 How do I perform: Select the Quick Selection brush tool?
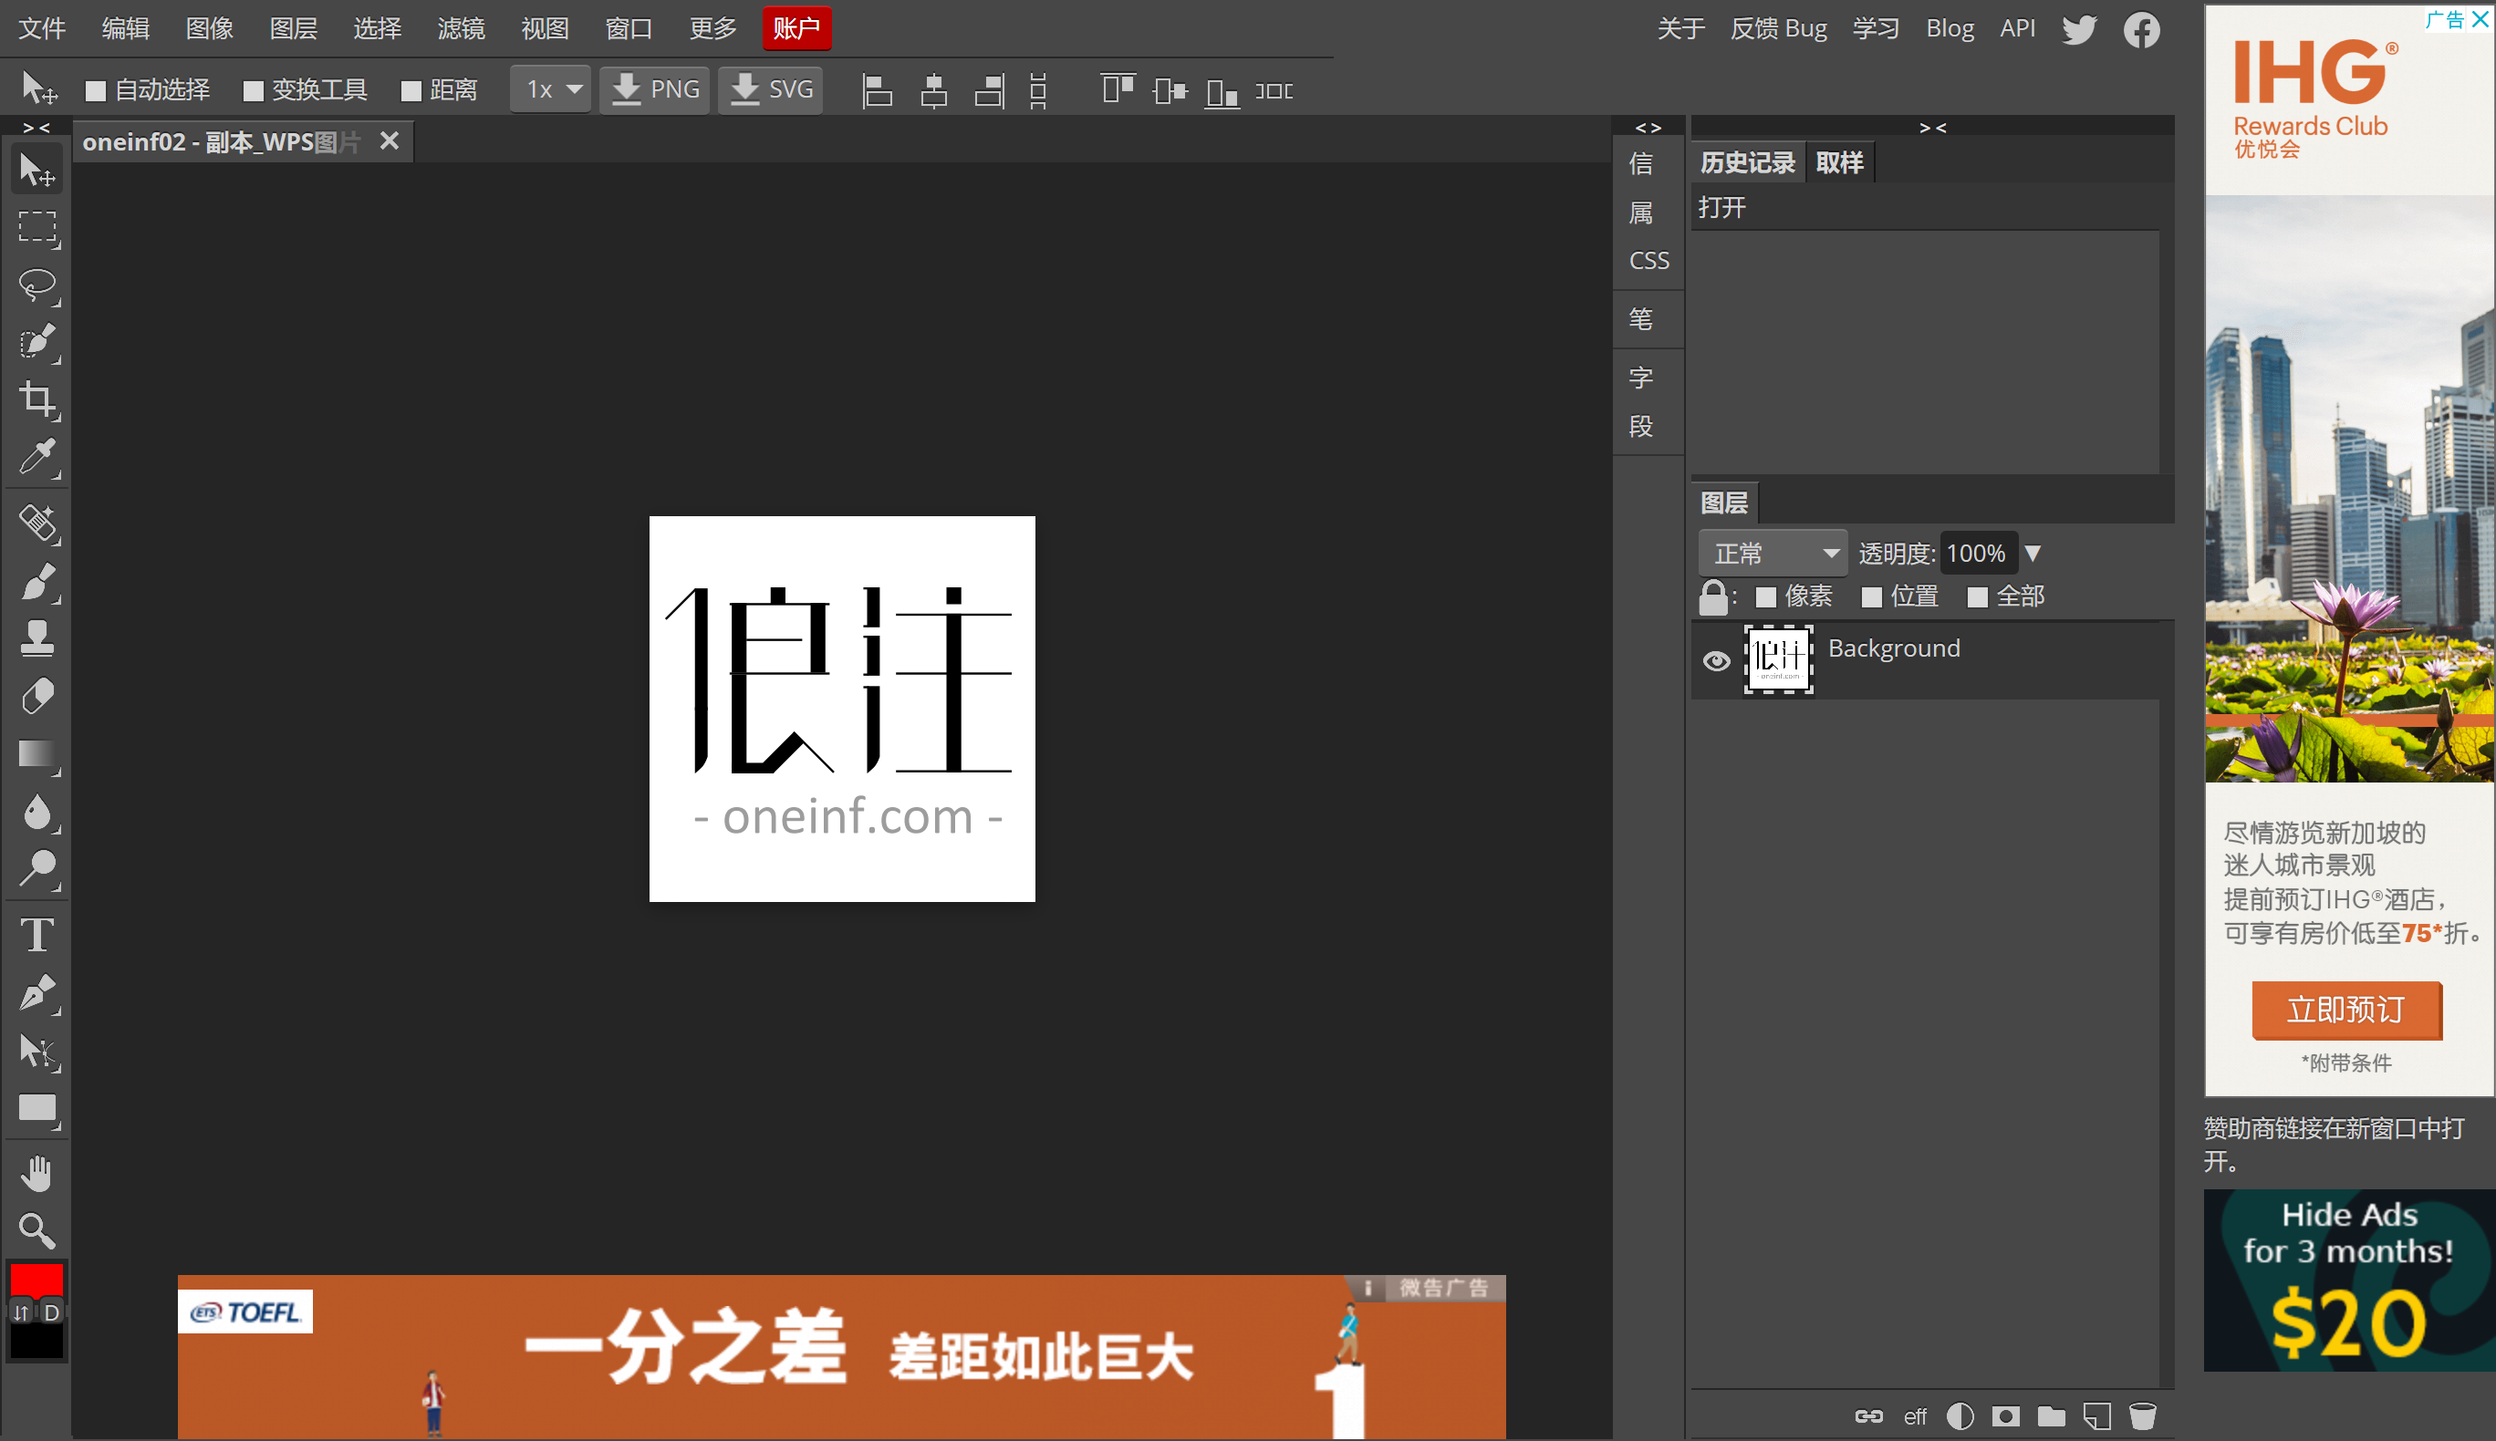pyautogui.click(x=37, y=342)
